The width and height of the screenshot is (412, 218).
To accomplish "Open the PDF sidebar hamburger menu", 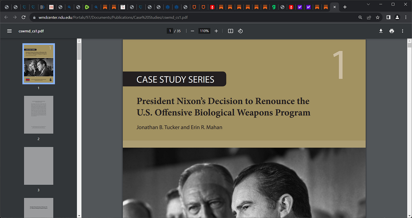I will 9,31.
